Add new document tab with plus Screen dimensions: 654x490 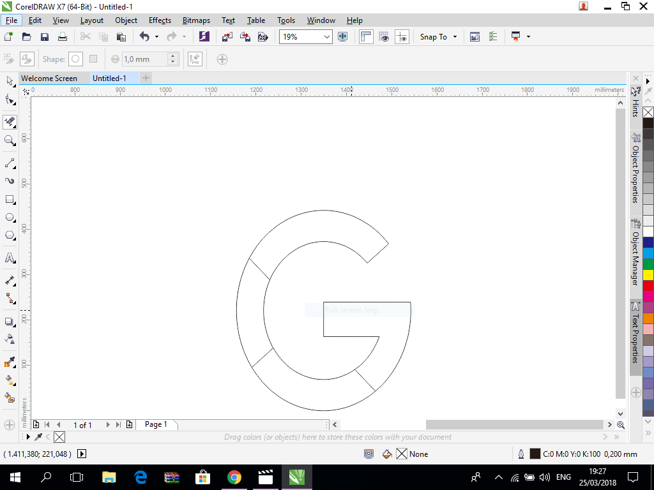[146, 77]
